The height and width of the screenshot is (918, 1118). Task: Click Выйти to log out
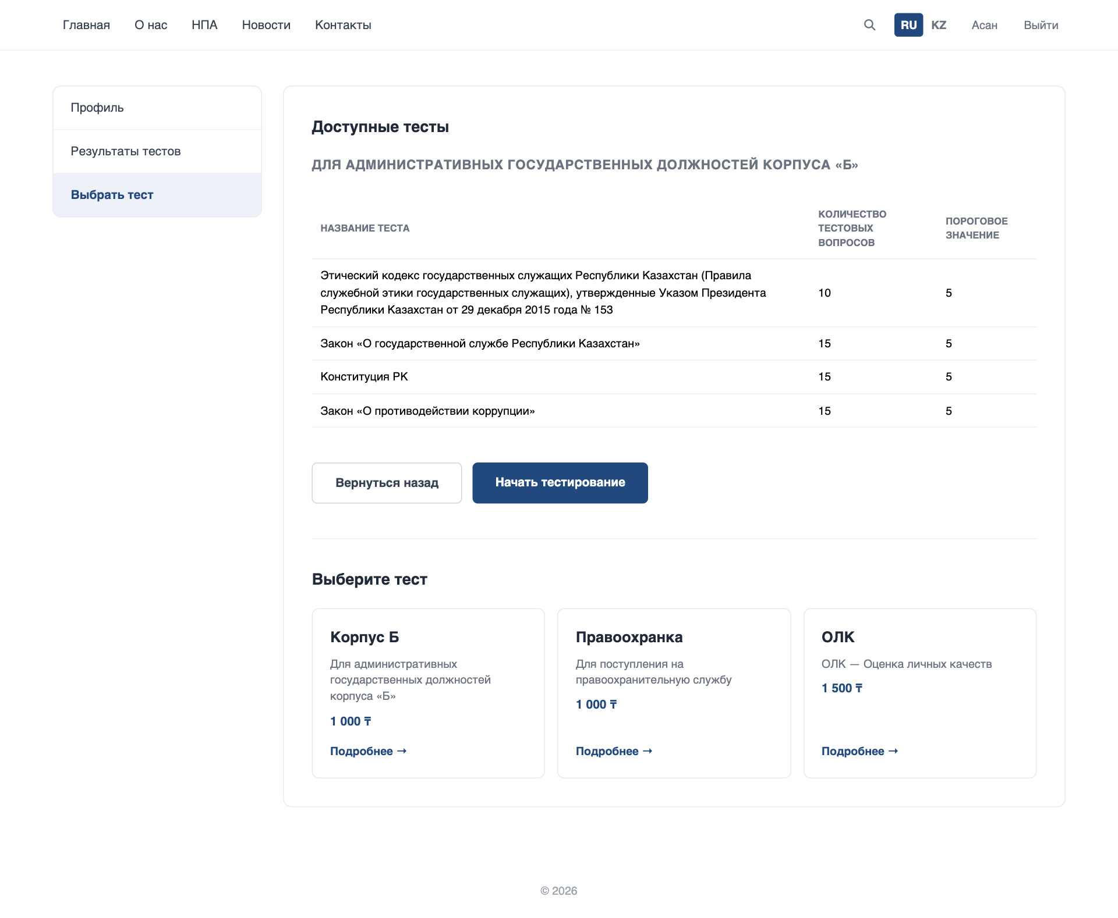(x=1041, y=25)
